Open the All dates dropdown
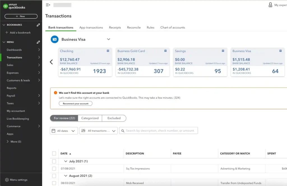287x186 pixels. tap(64, 131)
